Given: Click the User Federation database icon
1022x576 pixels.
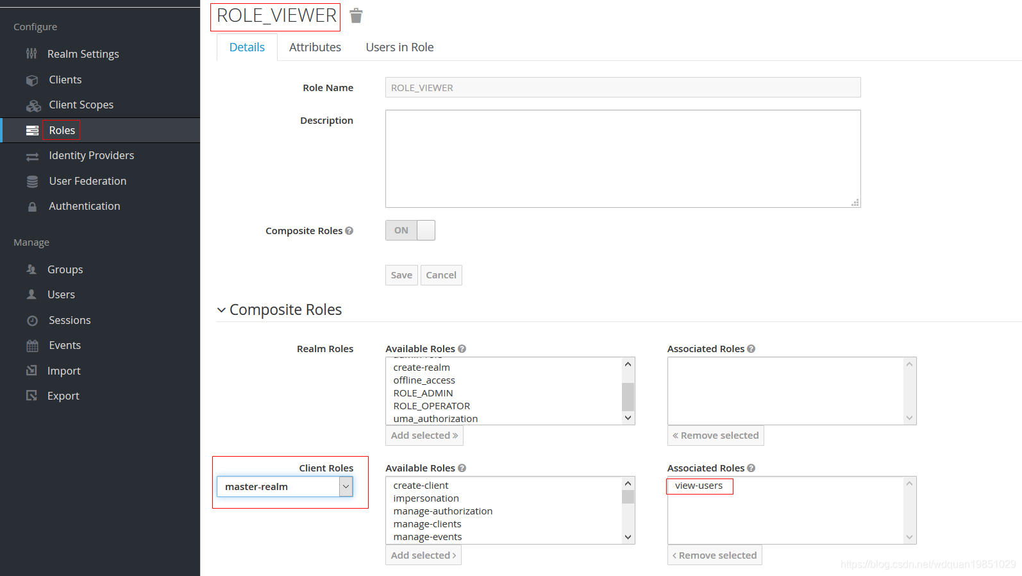Looking at the screenshot, I should point(32,182).
